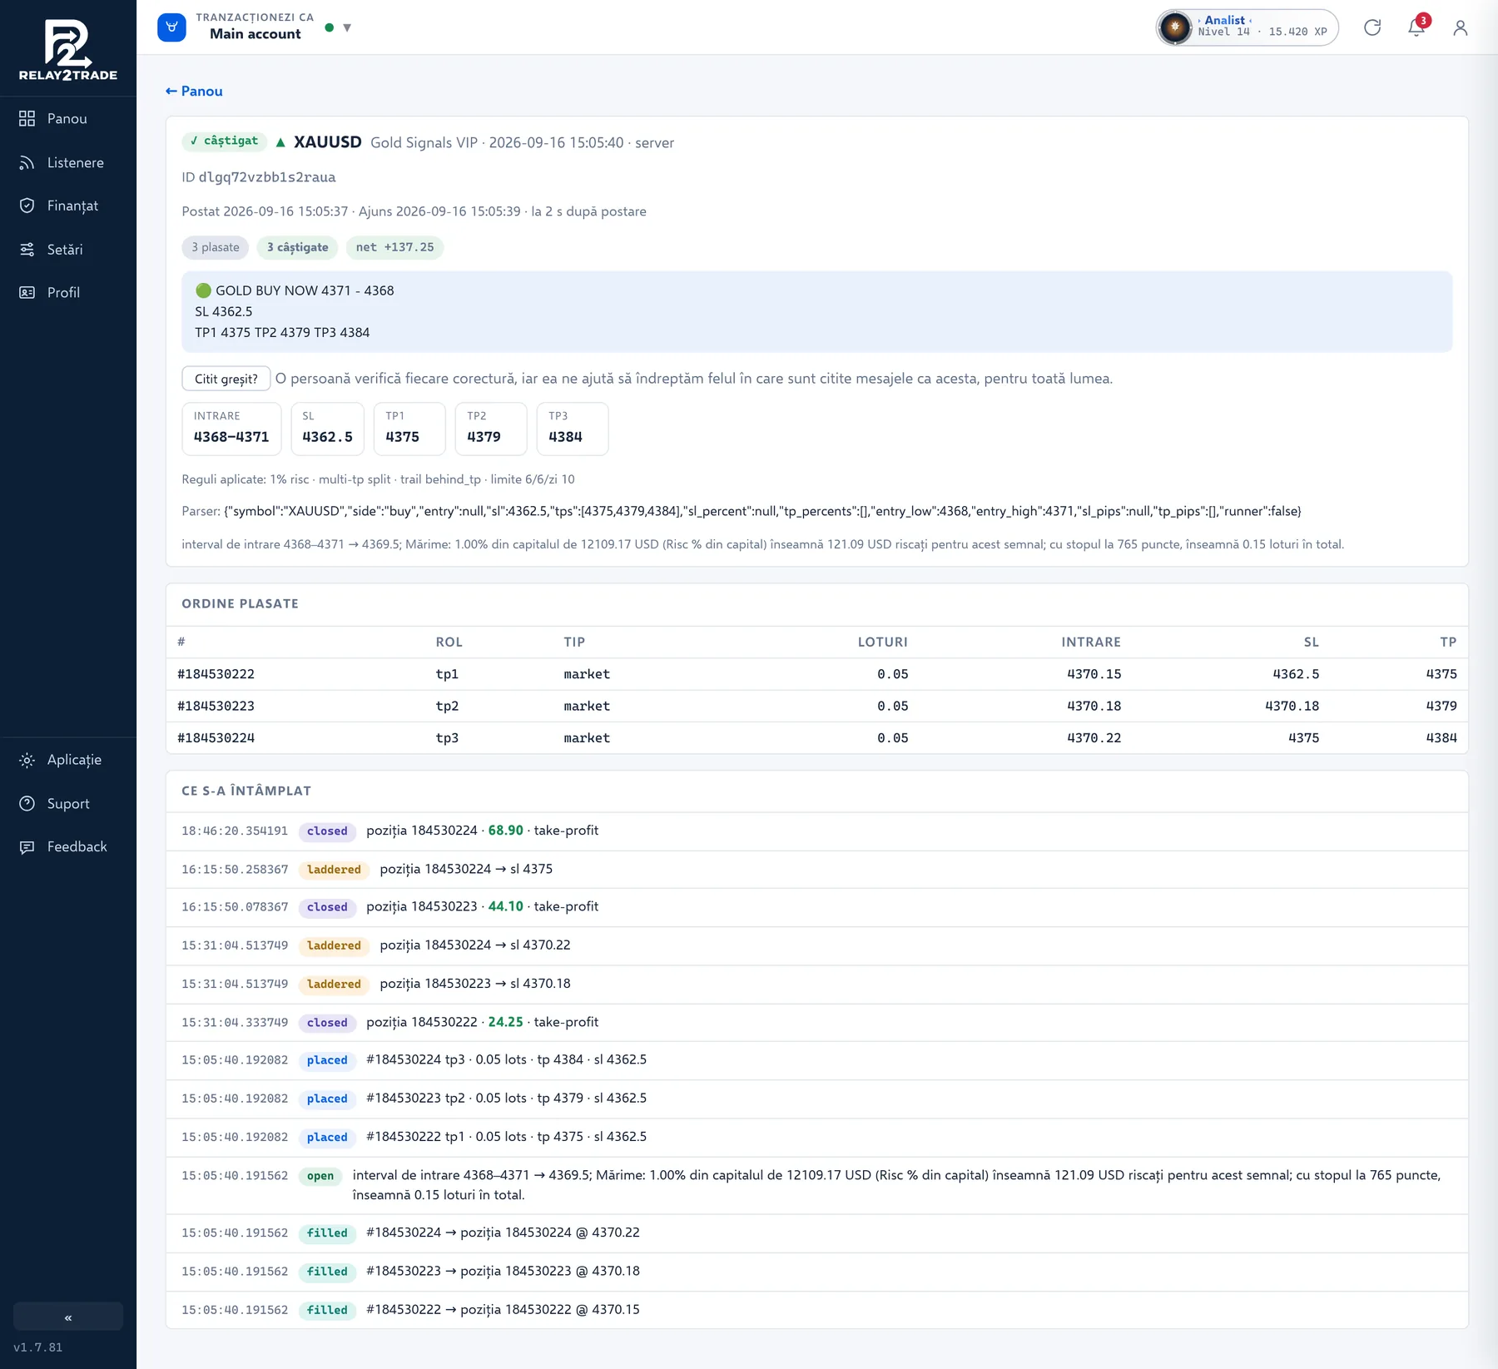Open notifications bell with 3 alerts

point(1416,27)
